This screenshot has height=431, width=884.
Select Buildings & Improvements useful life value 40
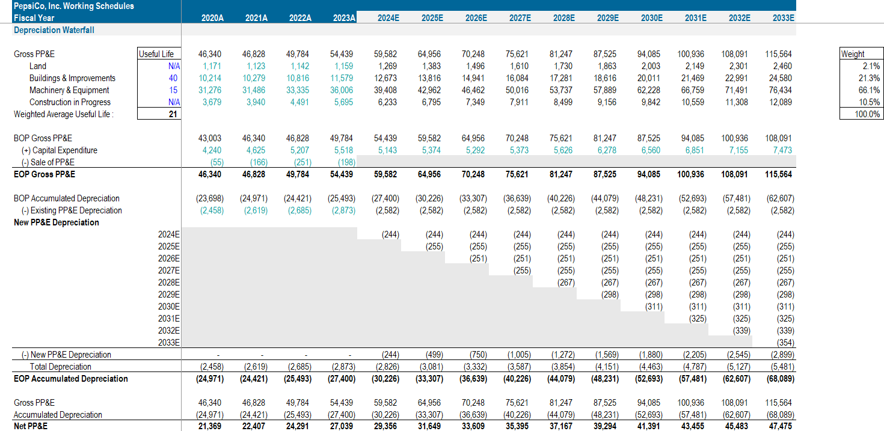pyautogui.click(x=173, y=78)
